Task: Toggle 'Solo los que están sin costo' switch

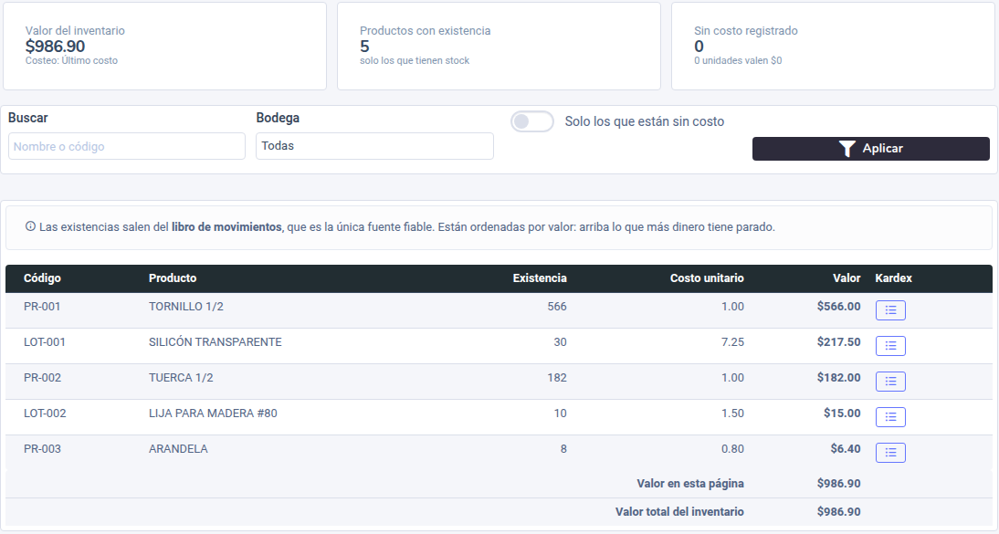Action: point(532,121)
